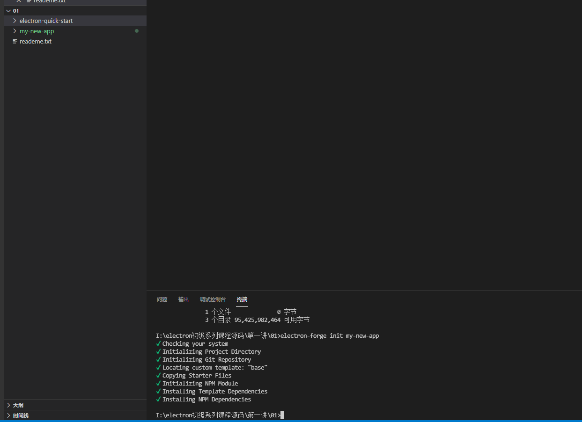The image size is (582, 422).
Task: Select the 终端 tab
Action: point(242,299)
